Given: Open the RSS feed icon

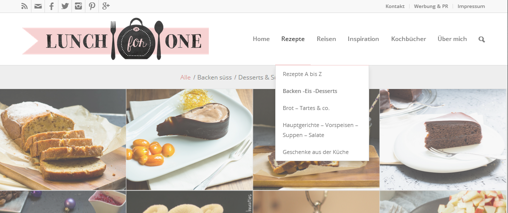Looking at the screenshot, I should point(24,6).
